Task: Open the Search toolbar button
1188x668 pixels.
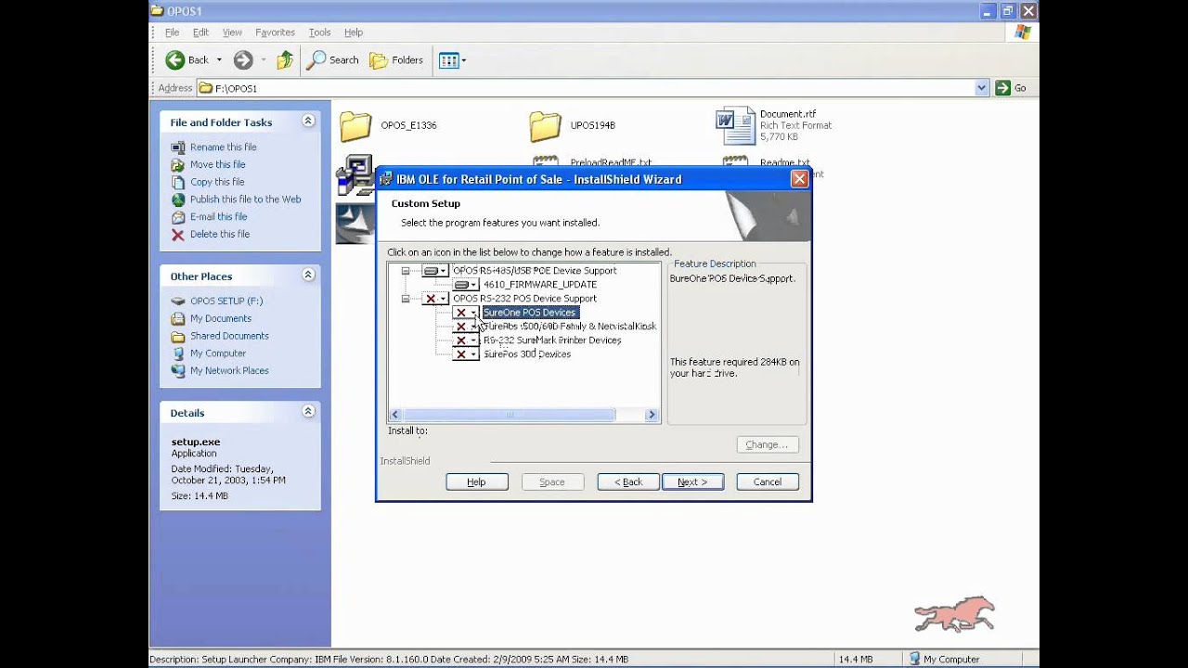Action: pyautogui.click(x=333, y=60)
